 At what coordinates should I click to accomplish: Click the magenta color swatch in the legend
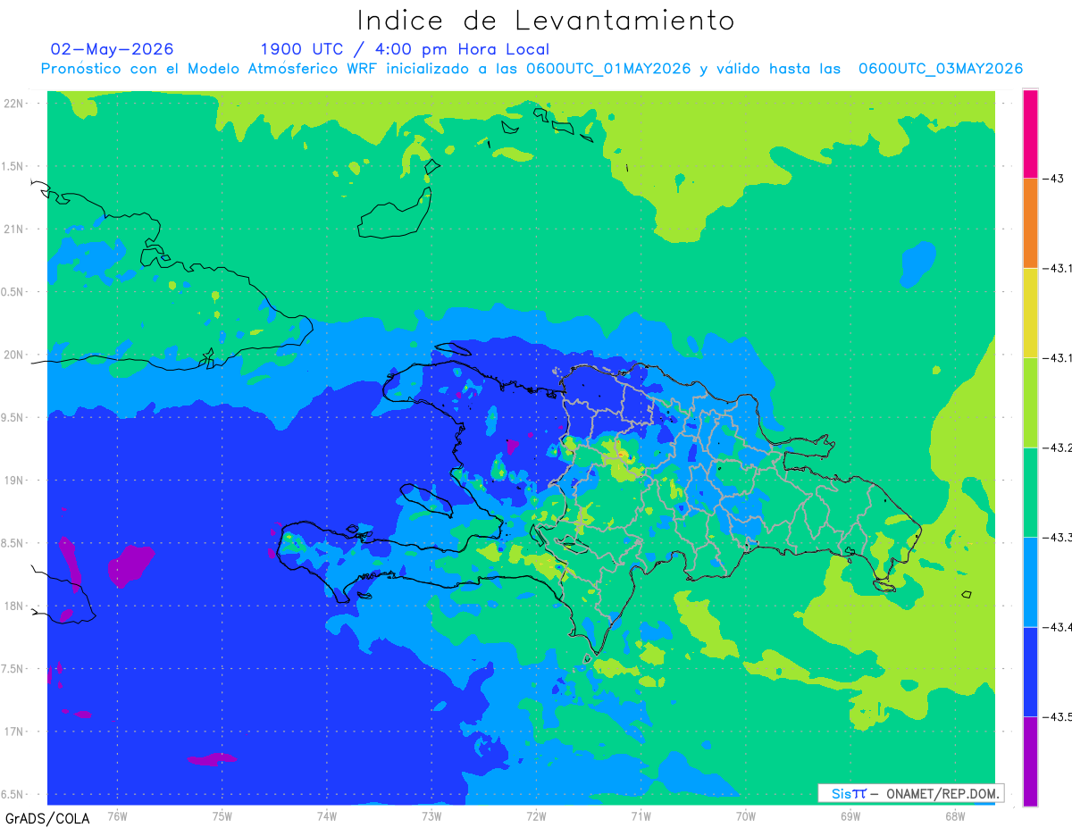click(x=1030, y=133)
